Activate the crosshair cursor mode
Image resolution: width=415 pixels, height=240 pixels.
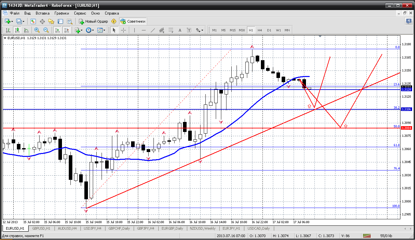click(x=124, y=30)
